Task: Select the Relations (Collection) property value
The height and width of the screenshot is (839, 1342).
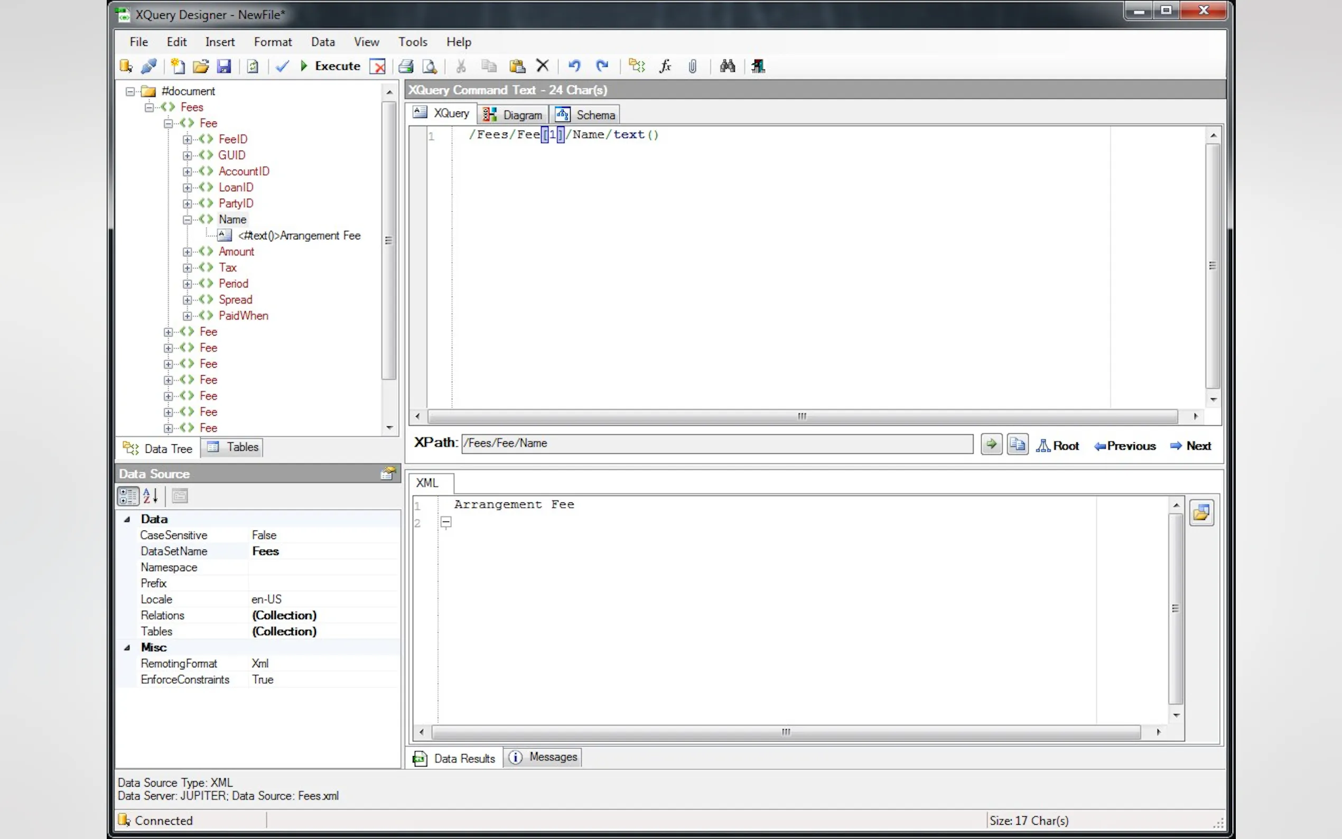Action: click(284, 616)
